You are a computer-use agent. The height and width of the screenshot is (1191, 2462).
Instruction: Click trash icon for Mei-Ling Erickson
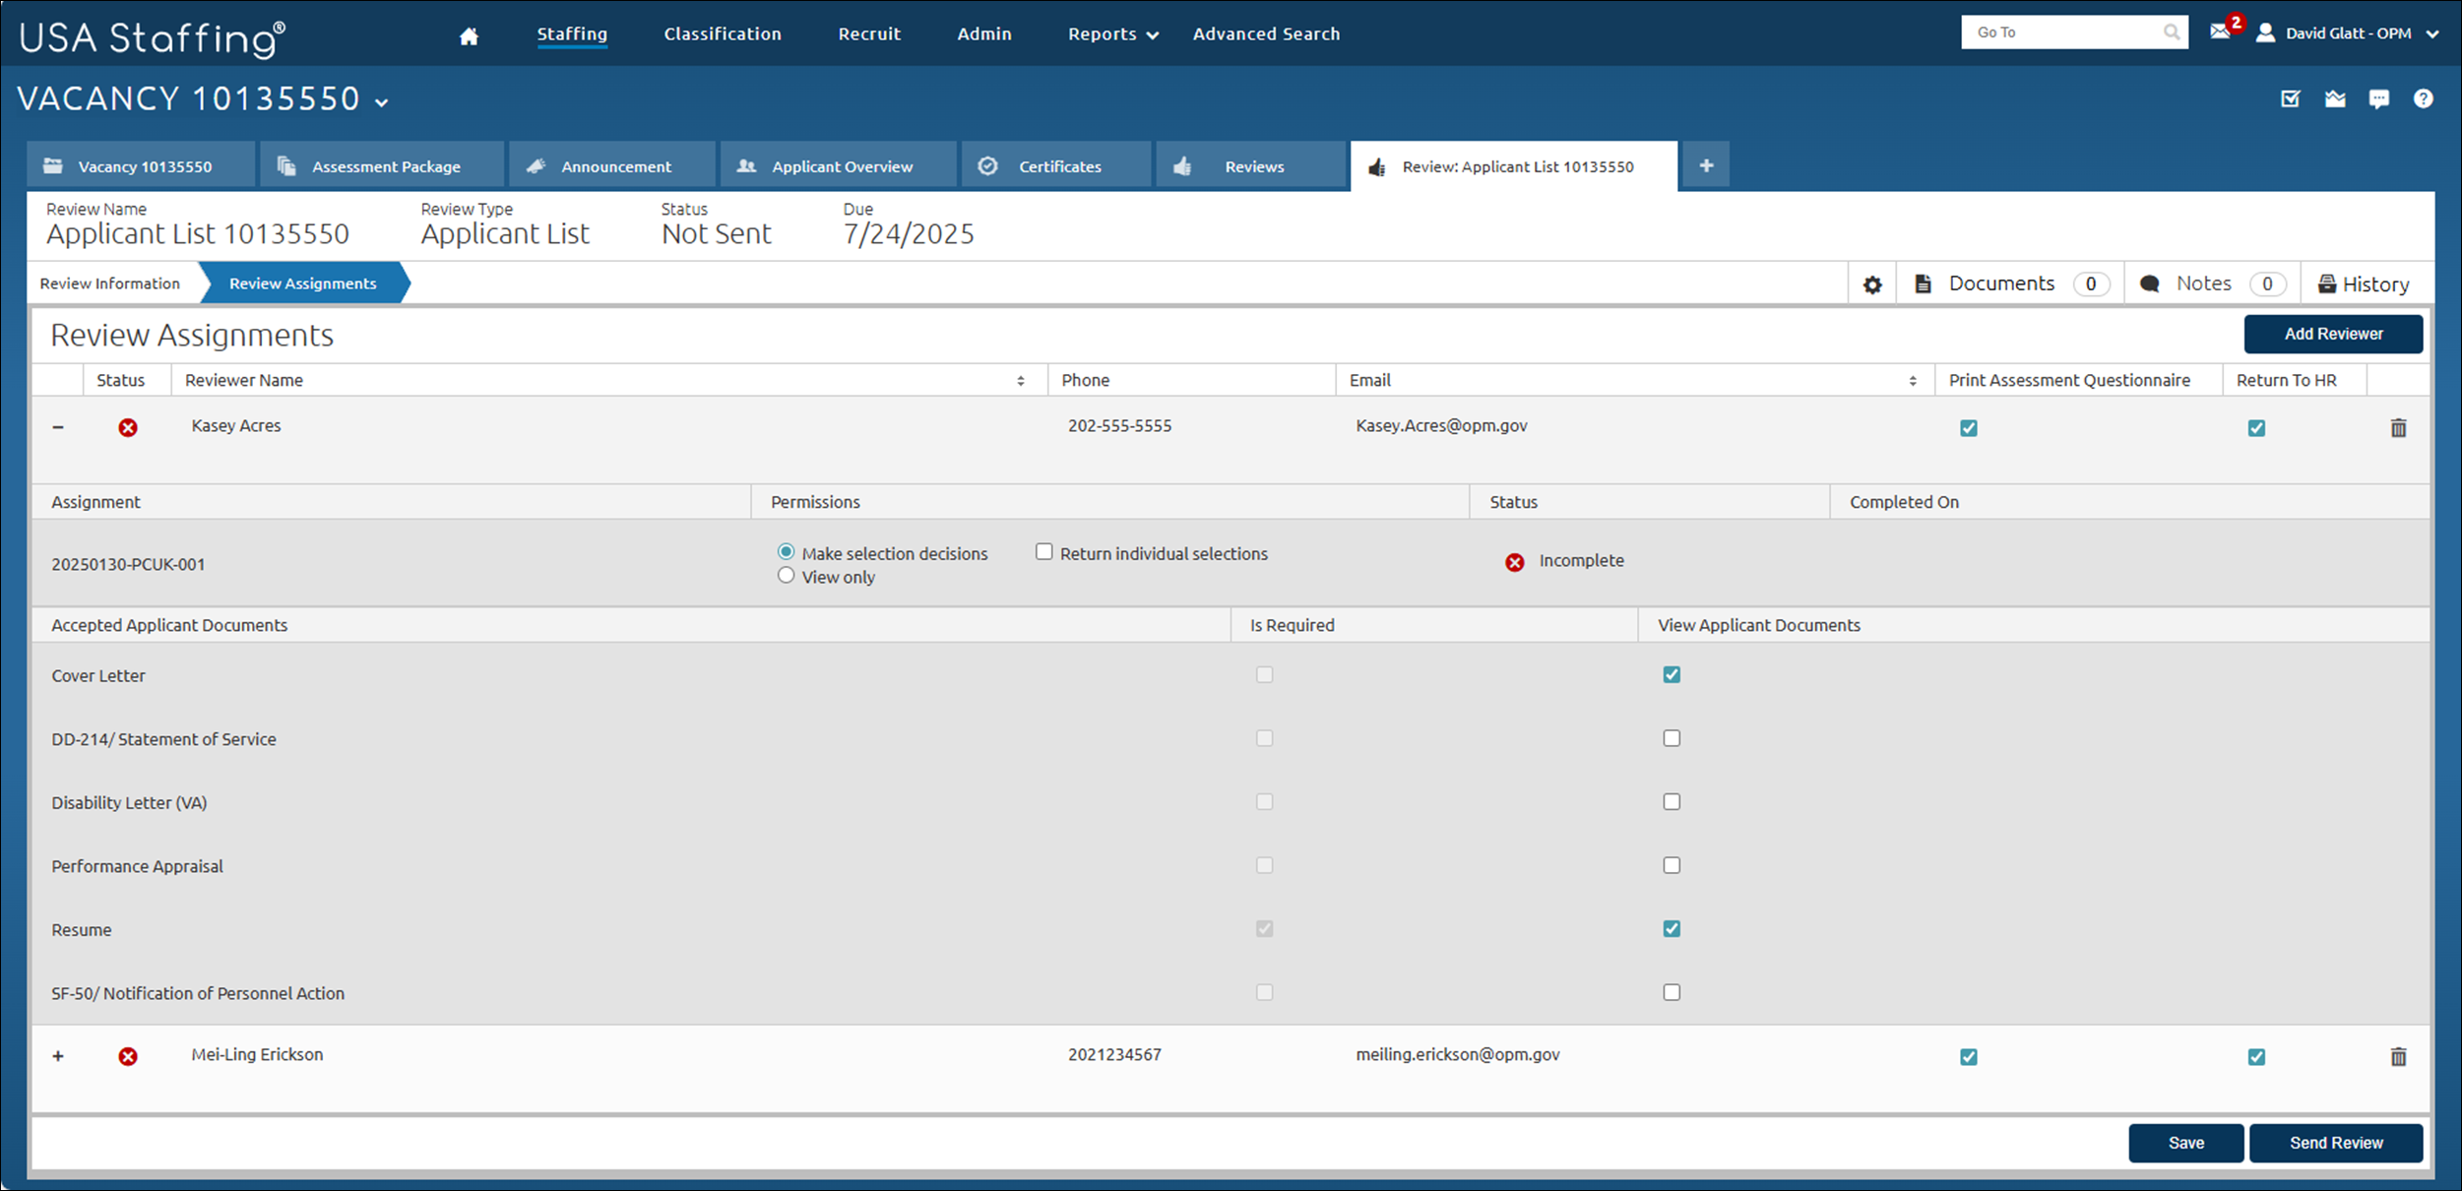[2398, 1057]
